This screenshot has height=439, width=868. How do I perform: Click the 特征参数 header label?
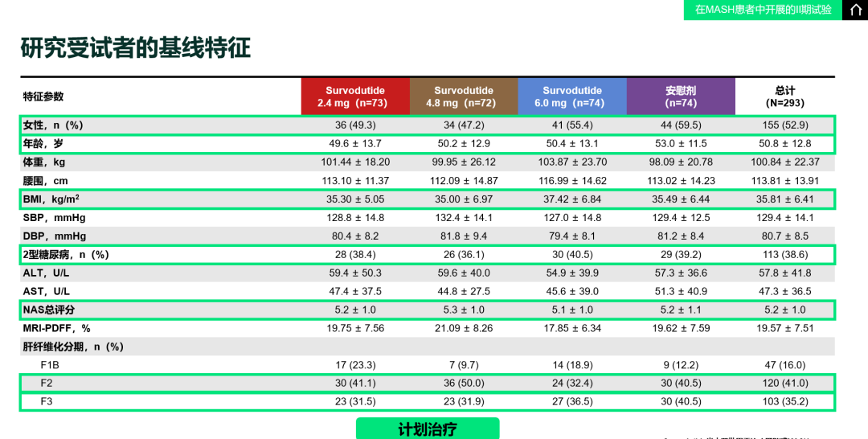click(43, 96)
